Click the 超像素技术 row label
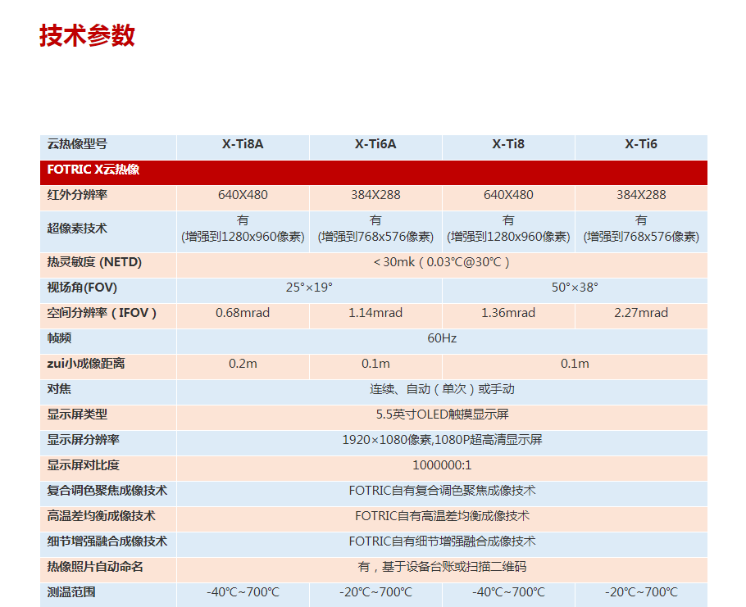This screenshot has height=607, width=746. point(77,229)
